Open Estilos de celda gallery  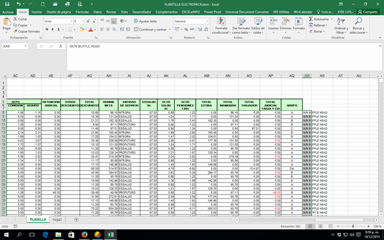(x=258, y=26)
